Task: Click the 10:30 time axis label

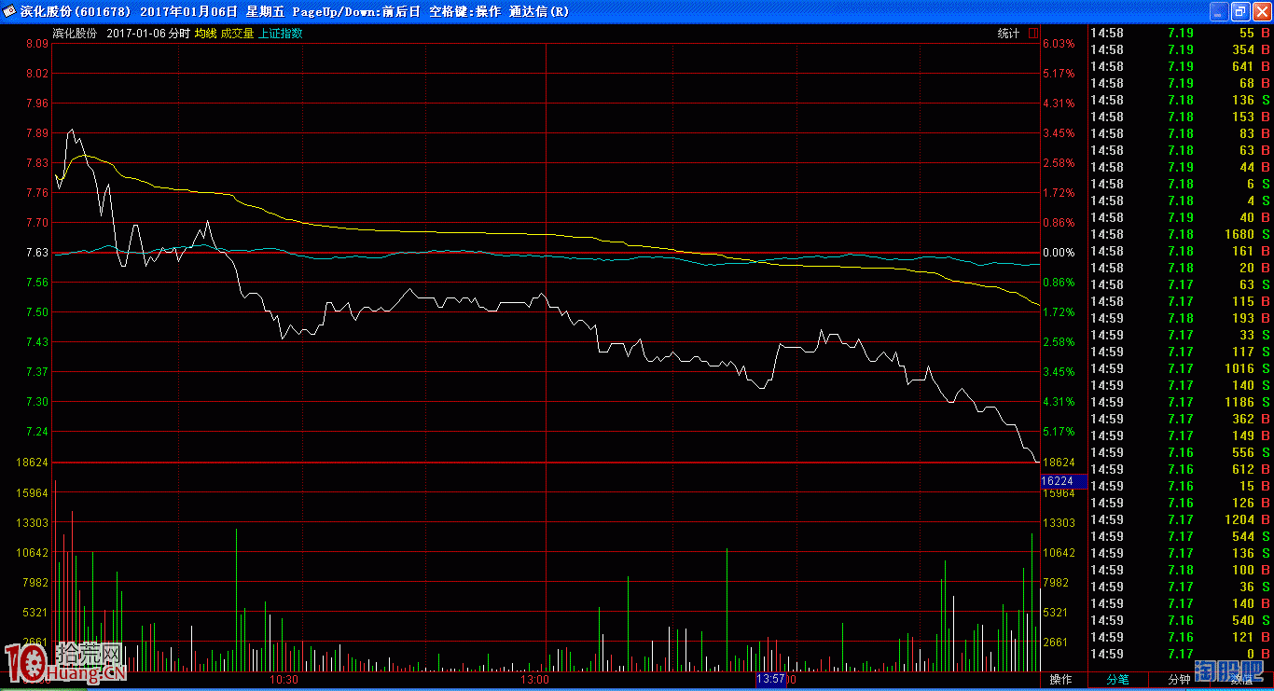Action: (x=284, y=680)
